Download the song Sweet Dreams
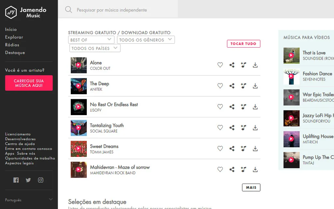Image resolution: width=334 pixels, height=209 pixels. tap(255, 148)
